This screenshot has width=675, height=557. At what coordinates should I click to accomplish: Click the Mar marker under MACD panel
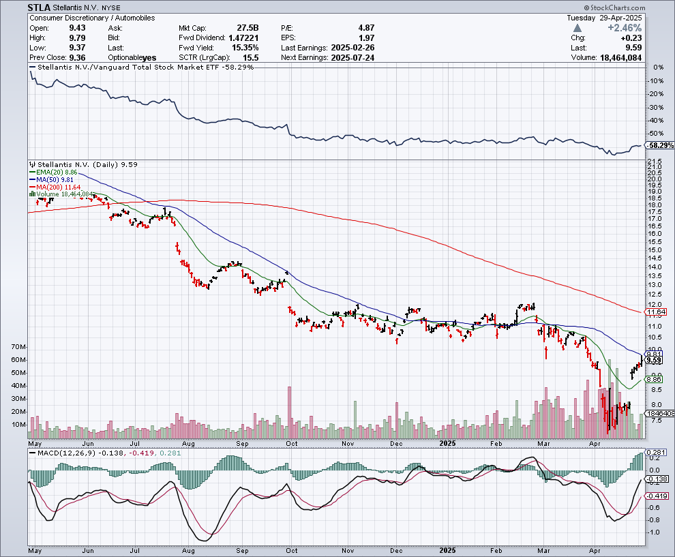tap(543, 551)
